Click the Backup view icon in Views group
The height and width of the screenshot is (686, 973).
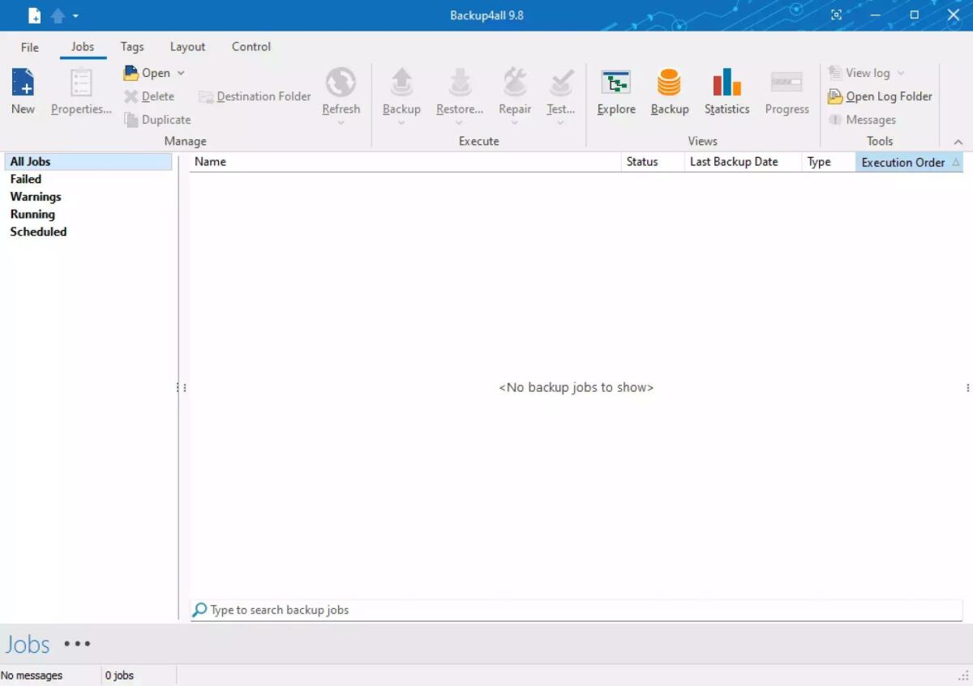[x=669, y=89]
